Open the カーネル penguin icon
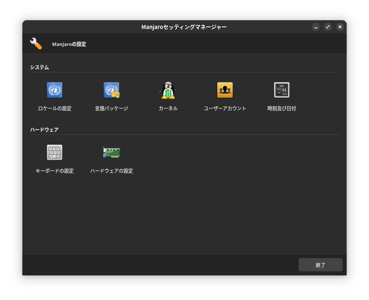 [168, 90]
